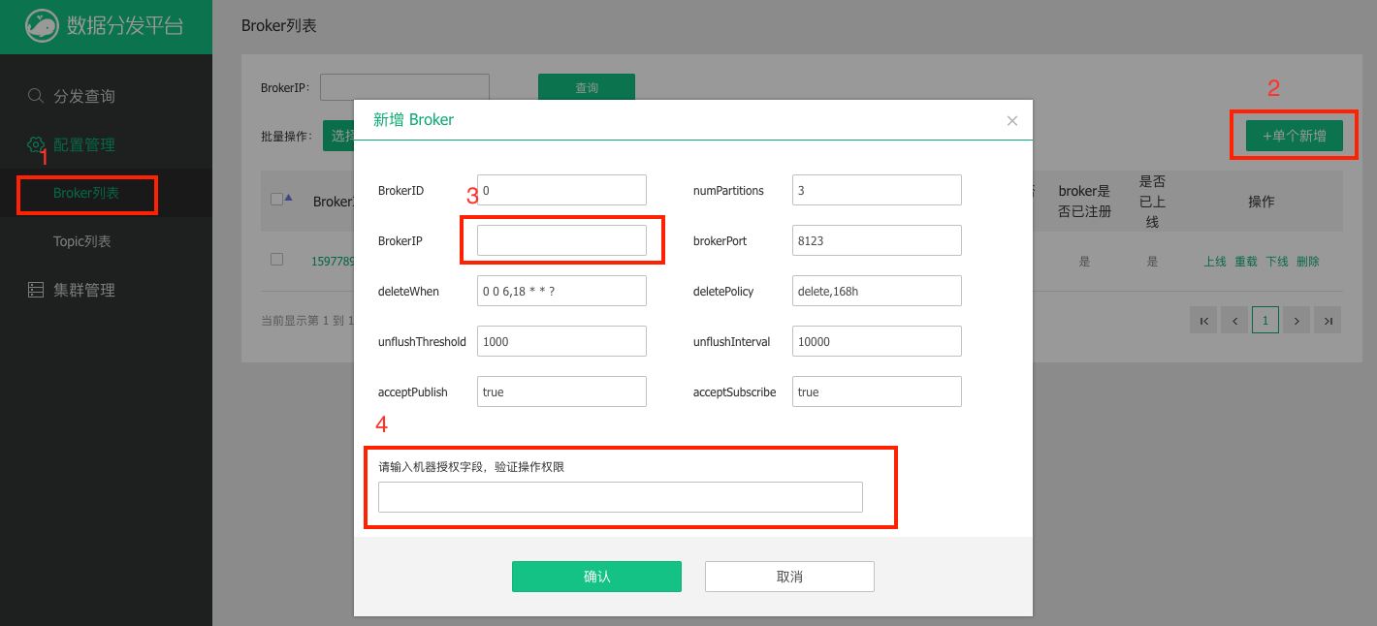The image size is (1377, 626).
Task: Go to the next page arrow
Action: click(1297, 320)
